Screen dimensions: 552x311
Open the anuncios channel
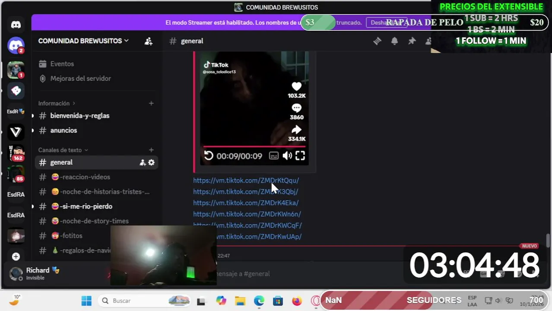coord(97,130)
